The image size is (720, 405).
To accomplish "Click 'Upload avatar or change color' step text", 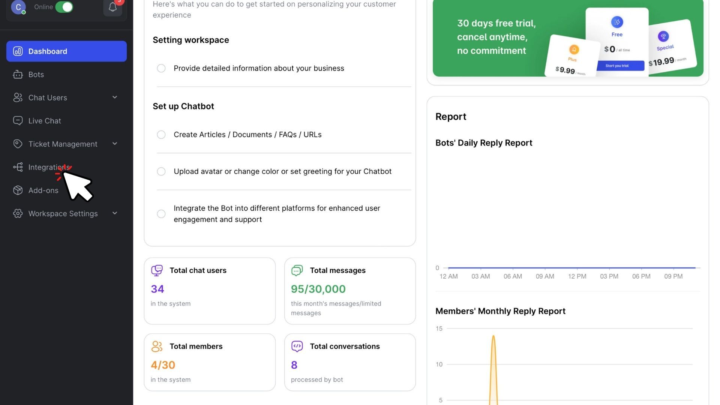I will pyautogui.click(x=282, y=171).
